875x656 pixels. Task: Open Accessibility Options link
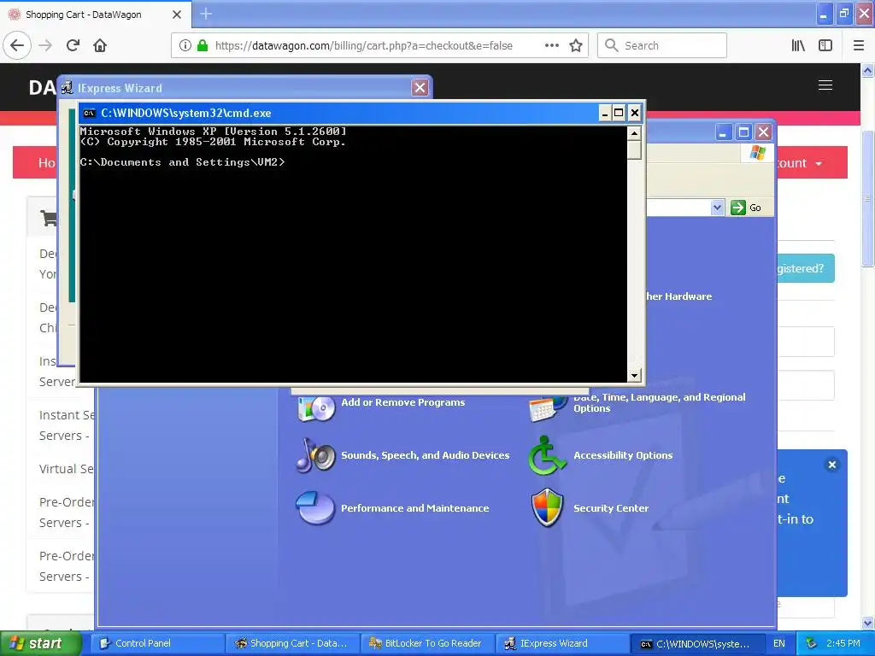623,455
